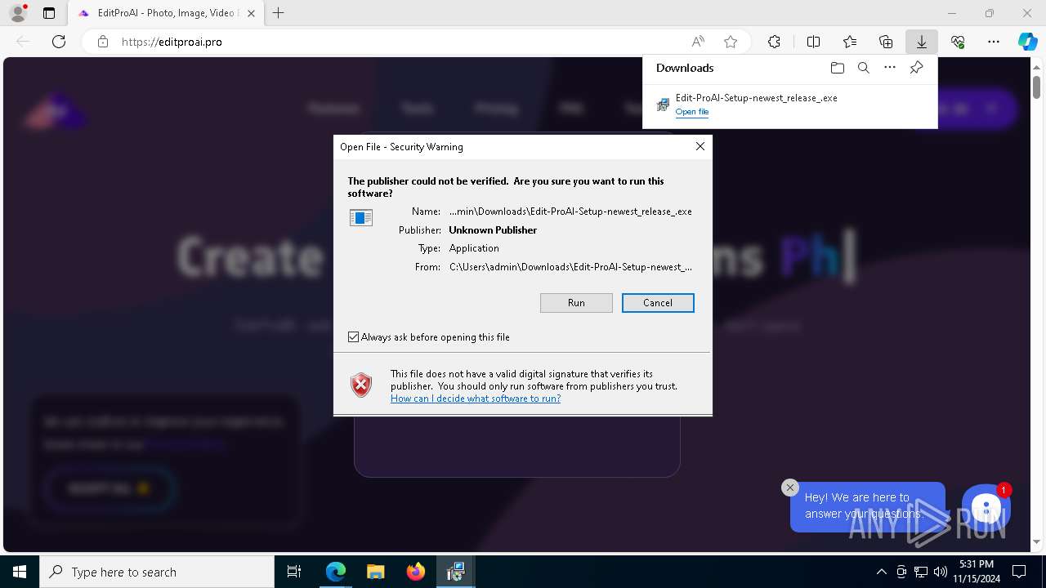Open Firefox from the taskbar
This screenshot has width=1046, height=588.
click(415, 572)
